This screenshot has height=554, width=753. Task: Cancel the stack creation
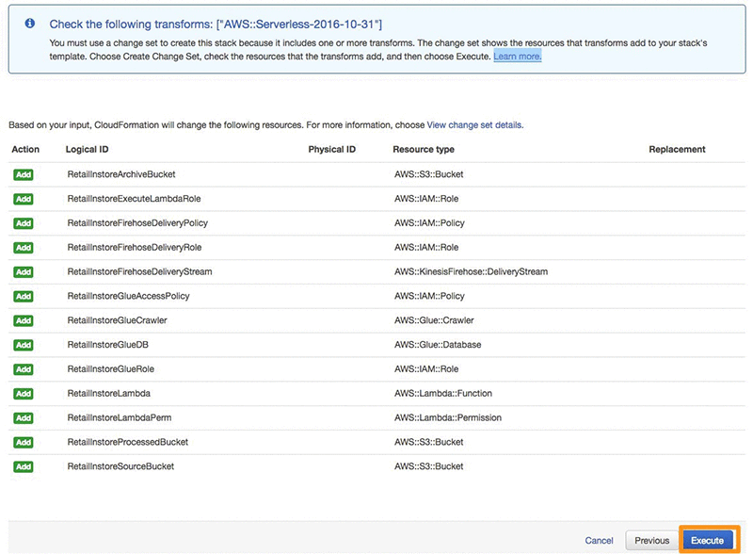(x=599, y=541)
